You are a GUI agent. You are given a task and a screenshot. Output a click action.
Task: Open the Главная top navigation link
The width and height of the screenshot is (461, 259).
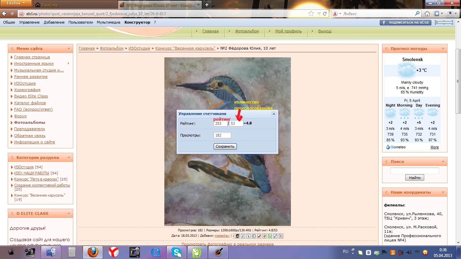pos(211,31)
